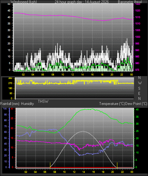Click the Rainfall (mm) label
This screenshot has width=148, height=176.
point(10,104)
